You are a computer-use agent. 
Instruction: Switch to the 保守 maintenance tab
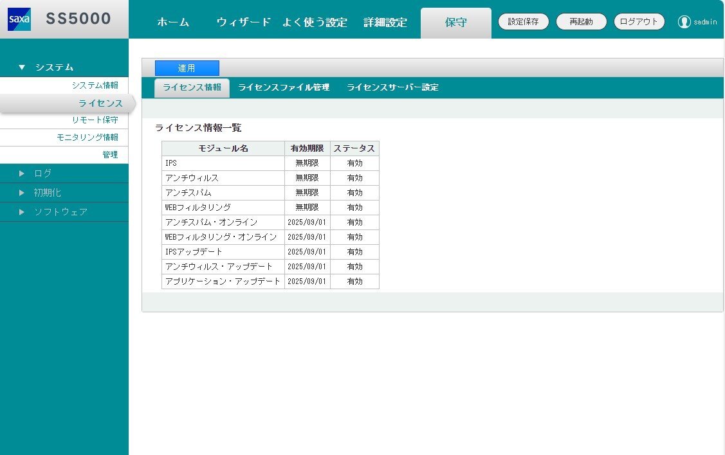455,21
